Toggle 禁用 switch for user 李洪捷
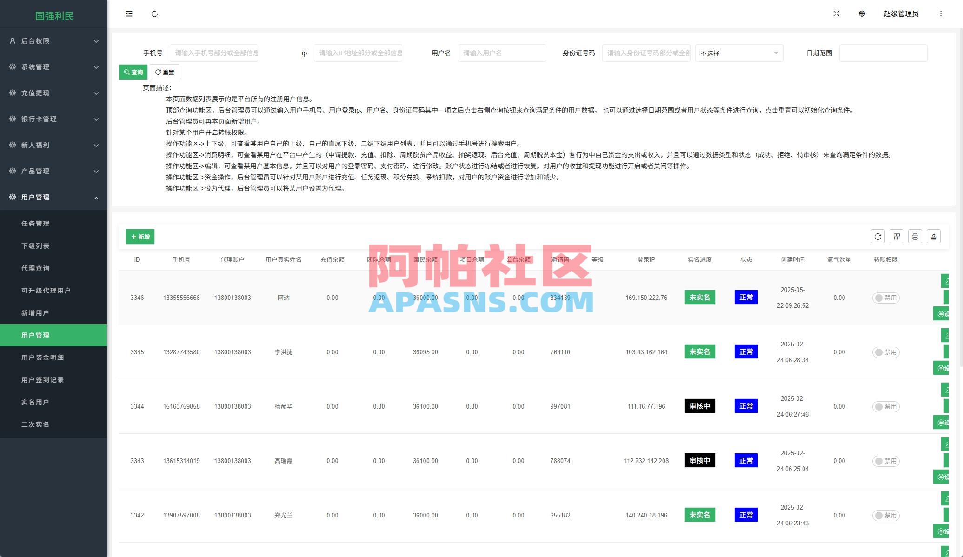Image resolution: width=963 pixels, height=557 pixels. coord(886,352)
